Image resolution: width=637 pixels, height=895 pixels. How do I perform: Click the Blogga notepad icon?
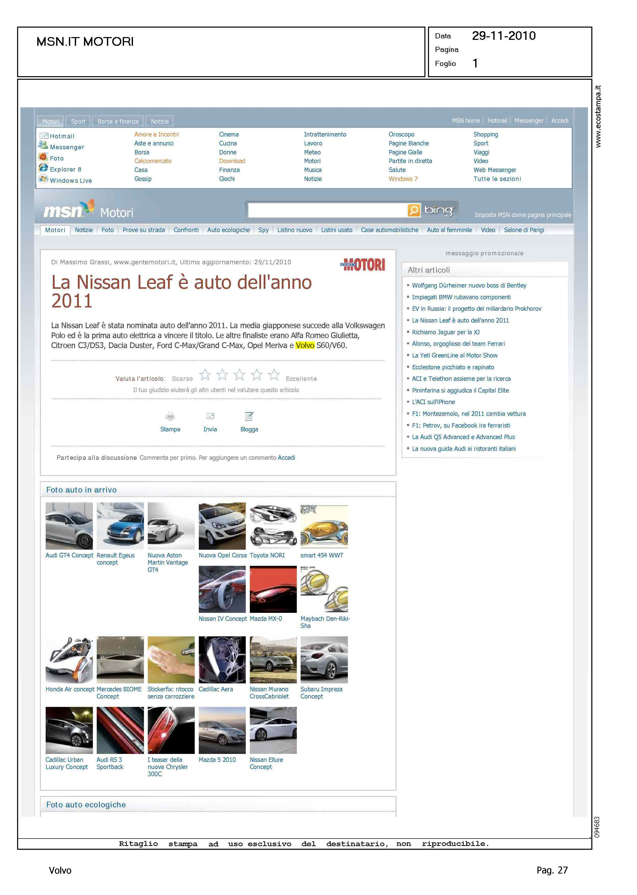point(249,416)
